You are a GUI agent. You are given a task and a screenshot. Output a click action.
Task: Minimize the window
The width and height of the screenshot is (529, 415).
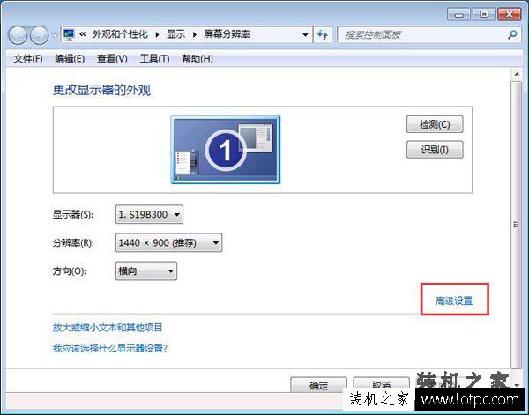(458, 15)
